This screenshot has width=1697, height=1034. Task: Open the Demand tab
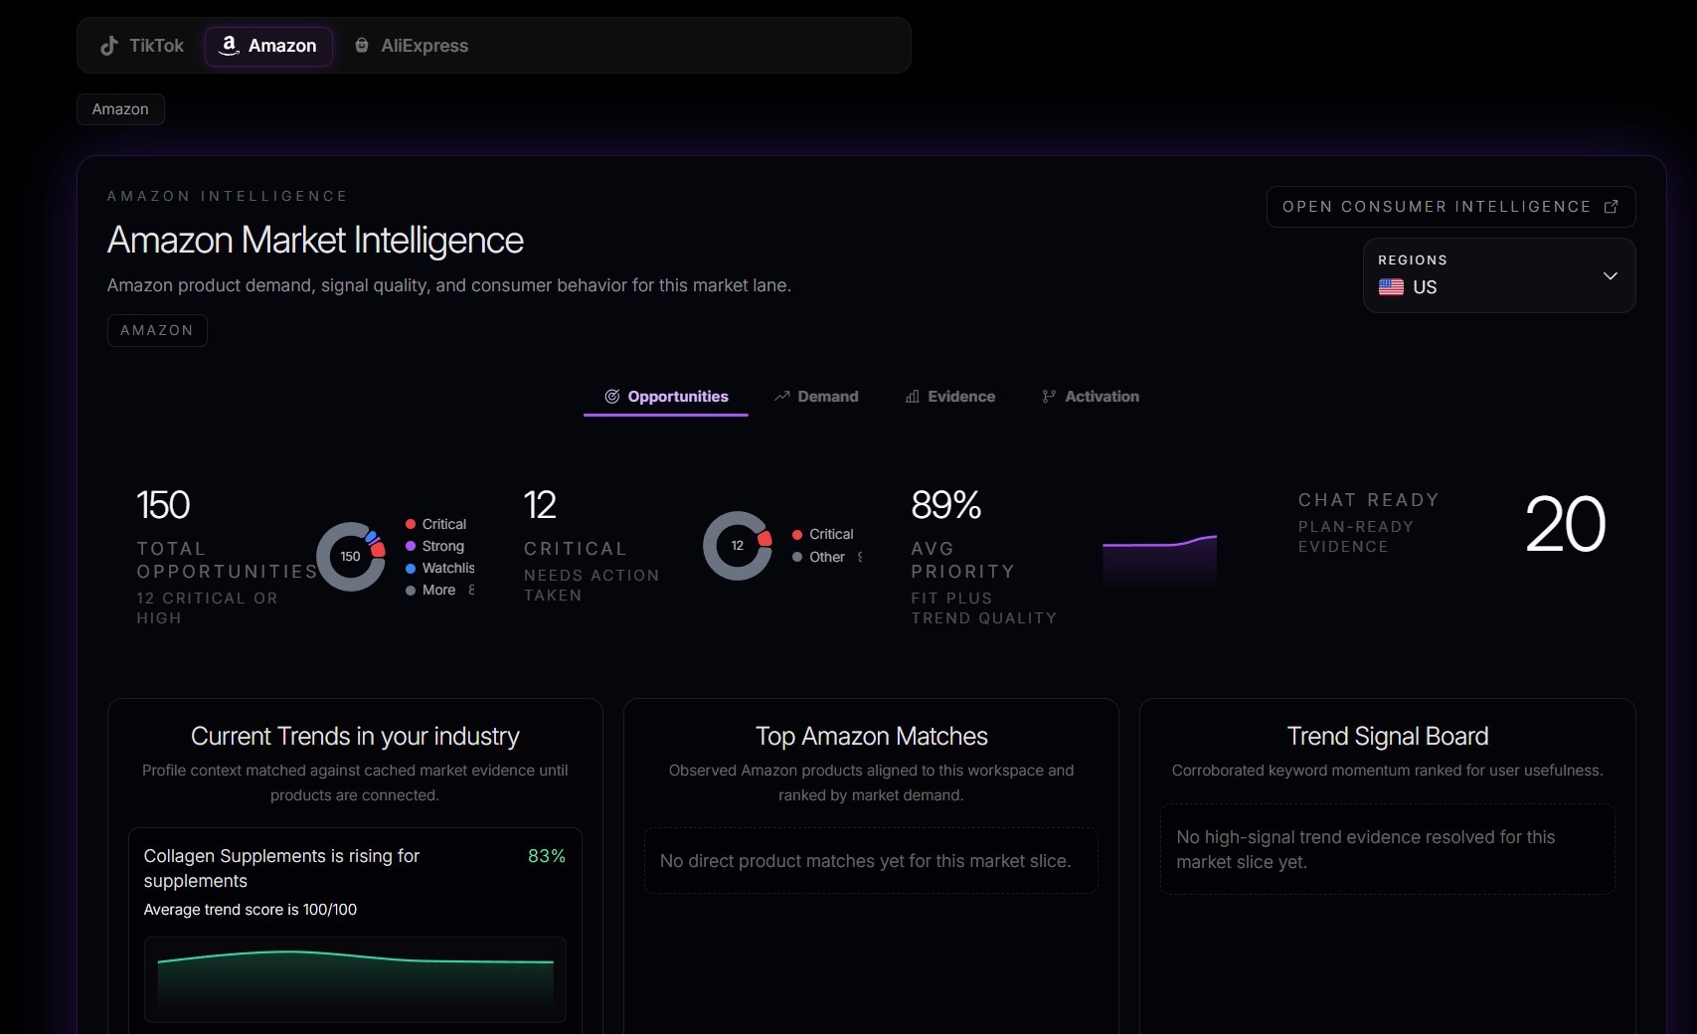tap(816, 397)
